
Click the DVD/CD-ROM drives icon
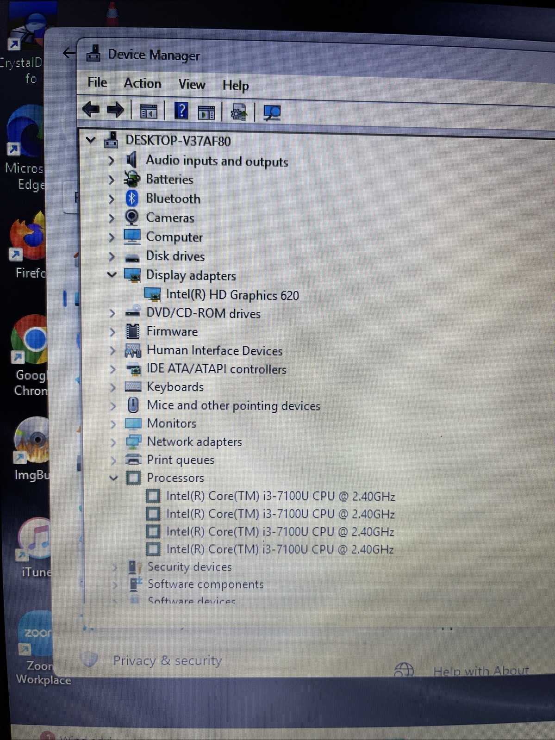coord(133,311)
